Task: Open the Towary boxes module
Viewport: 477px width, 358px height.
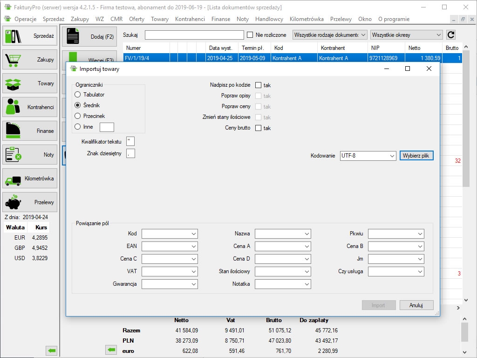Action: [30, 83]
